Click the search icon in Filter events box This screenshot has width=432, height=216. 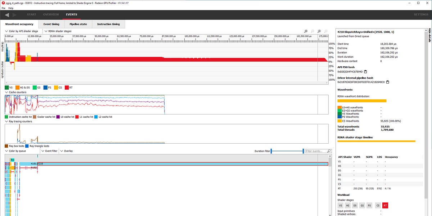[x=329, y=151]
